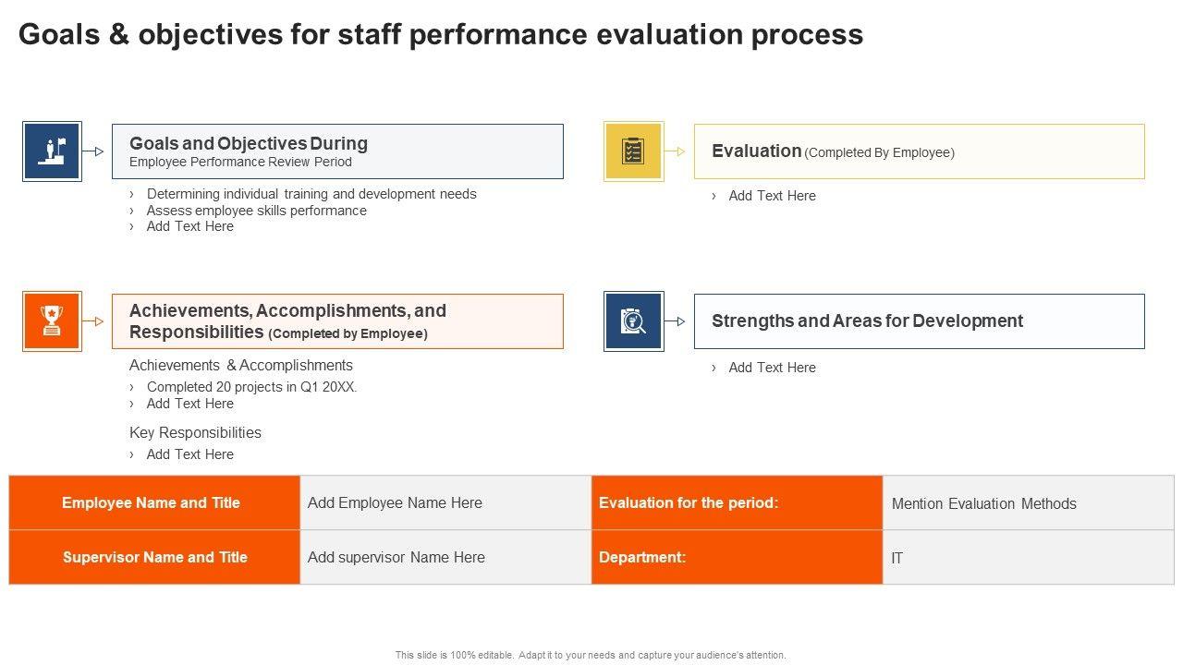This screenshot has width=1183, height=665.
Task: Click the Completed 20 projects in Q1 bullet
Action: (251, 387)
